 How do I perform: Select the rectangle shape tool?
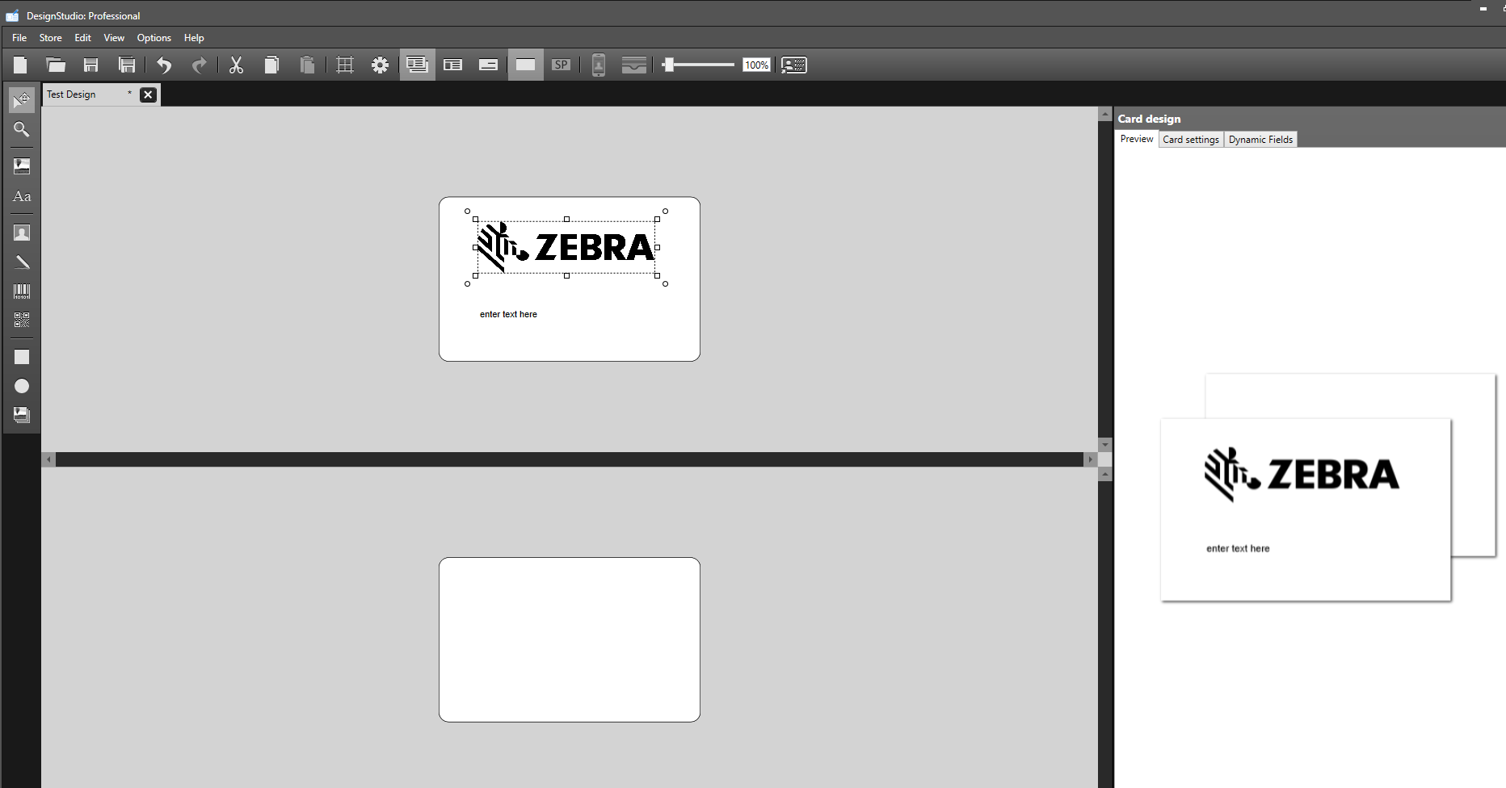(x=22, y=357)
